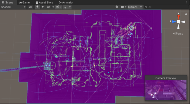
Task: Toggle the scene rotation lock icon
Action: [186, 14]
